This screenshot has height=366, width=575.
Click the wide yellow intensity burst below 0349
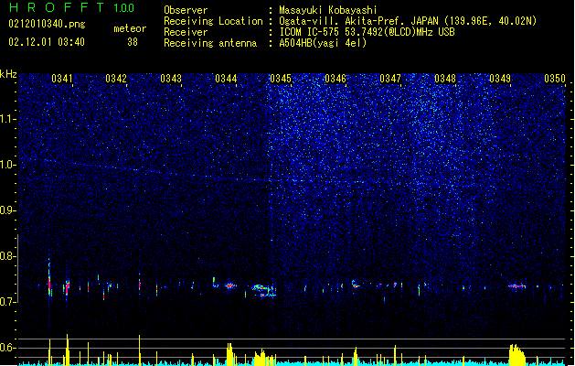517,355
